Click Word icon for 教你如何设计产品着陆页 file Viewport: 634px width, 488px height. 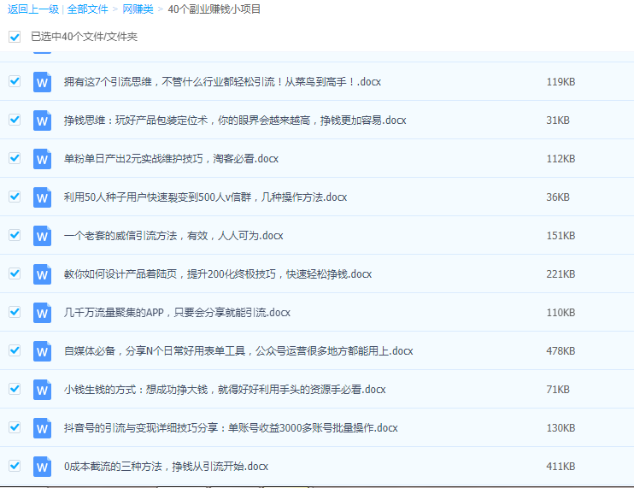click(43, 274)
